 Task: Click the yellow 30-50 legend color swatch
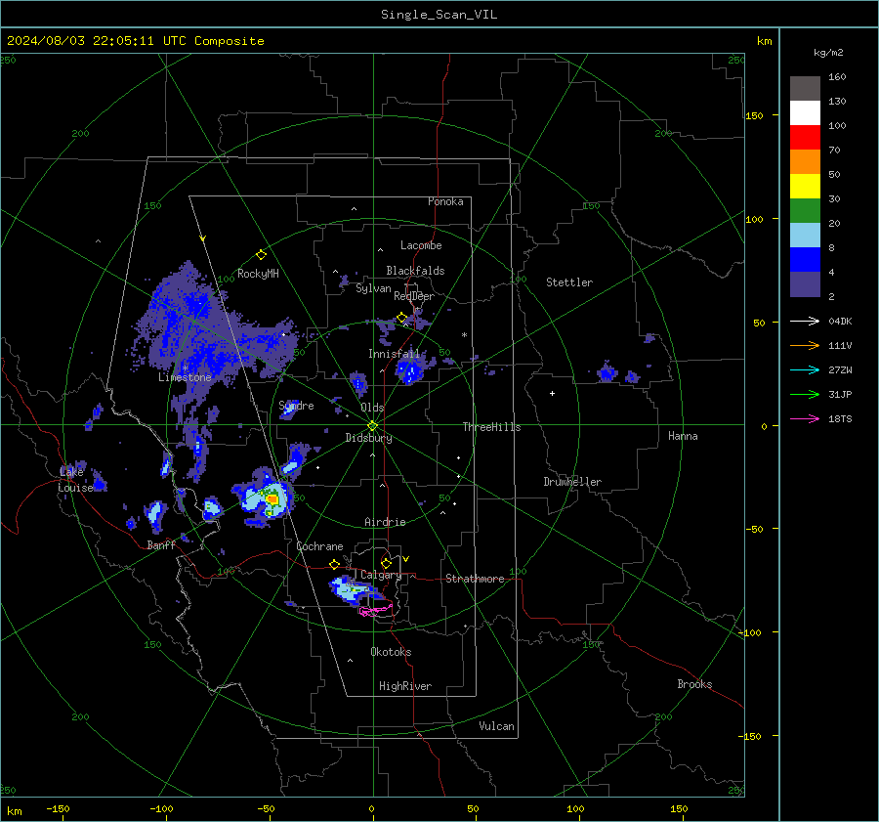click(805, 187)
